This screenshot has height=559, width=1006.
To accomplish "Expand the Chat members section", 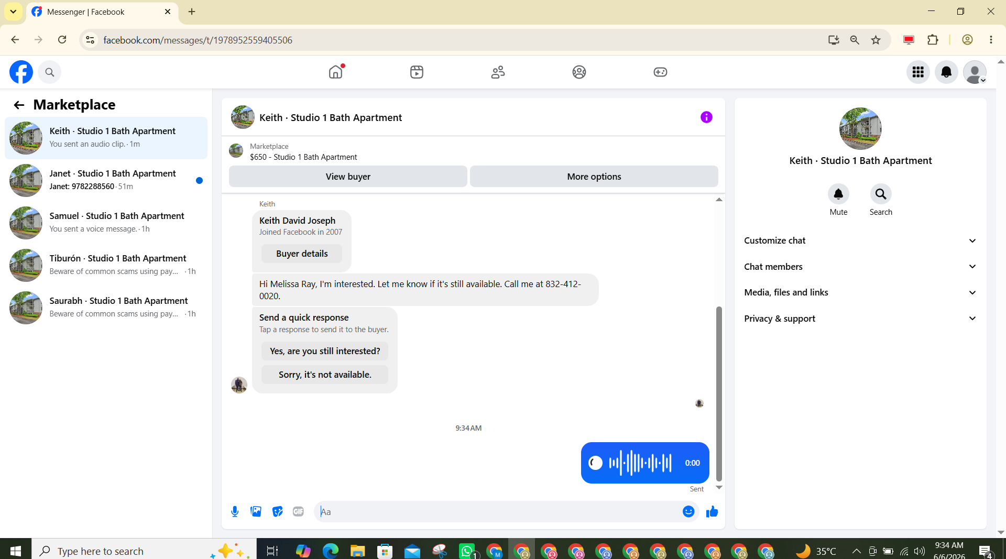I will [x=860, y=267].
